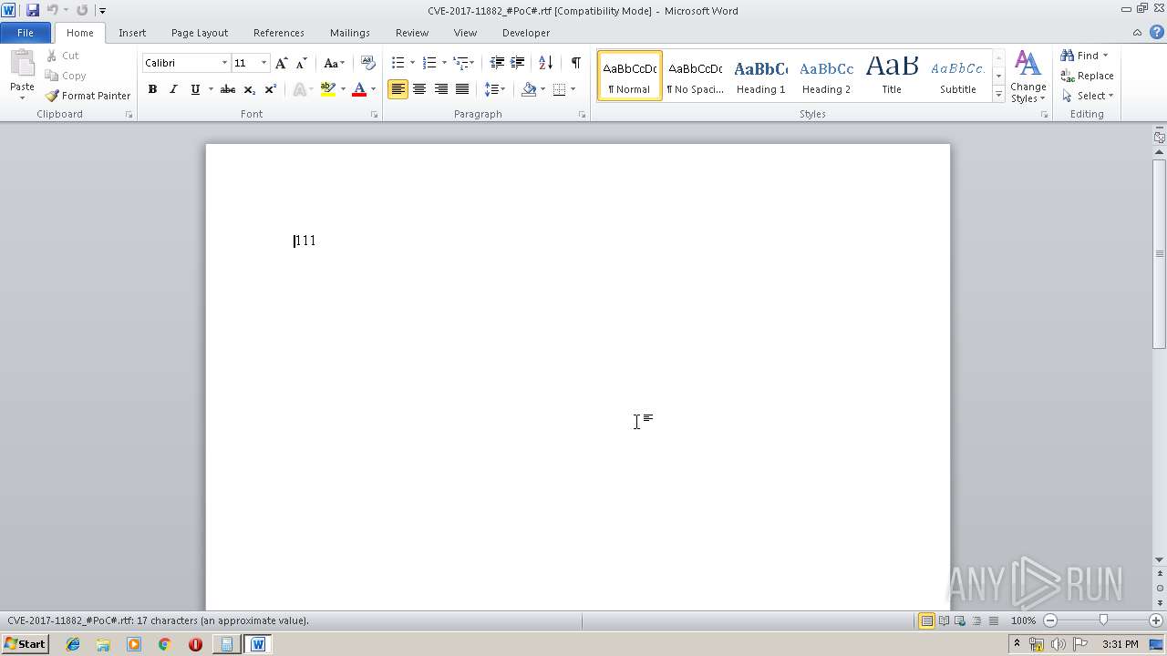
Task: Click the zoom slider handle
Action: click(x=1103, y=620)
